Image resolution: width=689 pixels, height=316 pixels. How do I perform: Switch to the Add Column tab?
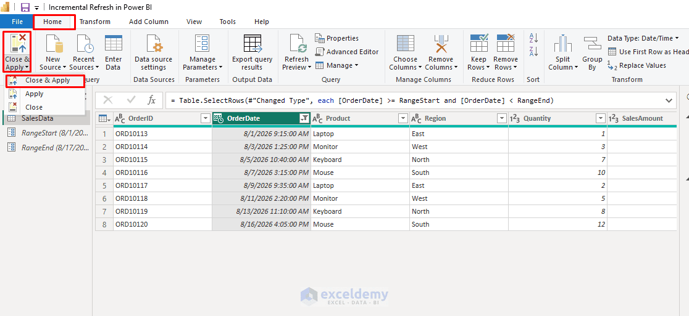[x=149, y=22]
